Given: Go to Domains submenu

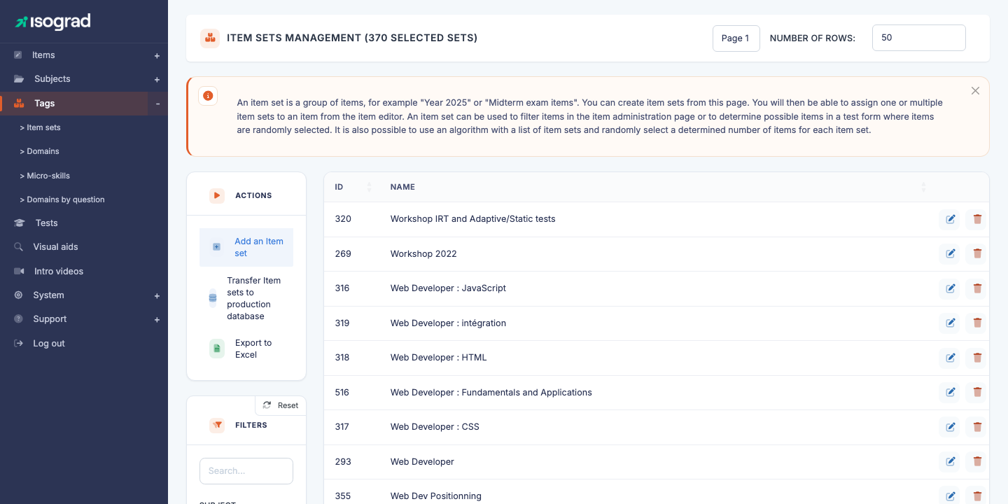Looking at the screenshot, I should point(39,151).
